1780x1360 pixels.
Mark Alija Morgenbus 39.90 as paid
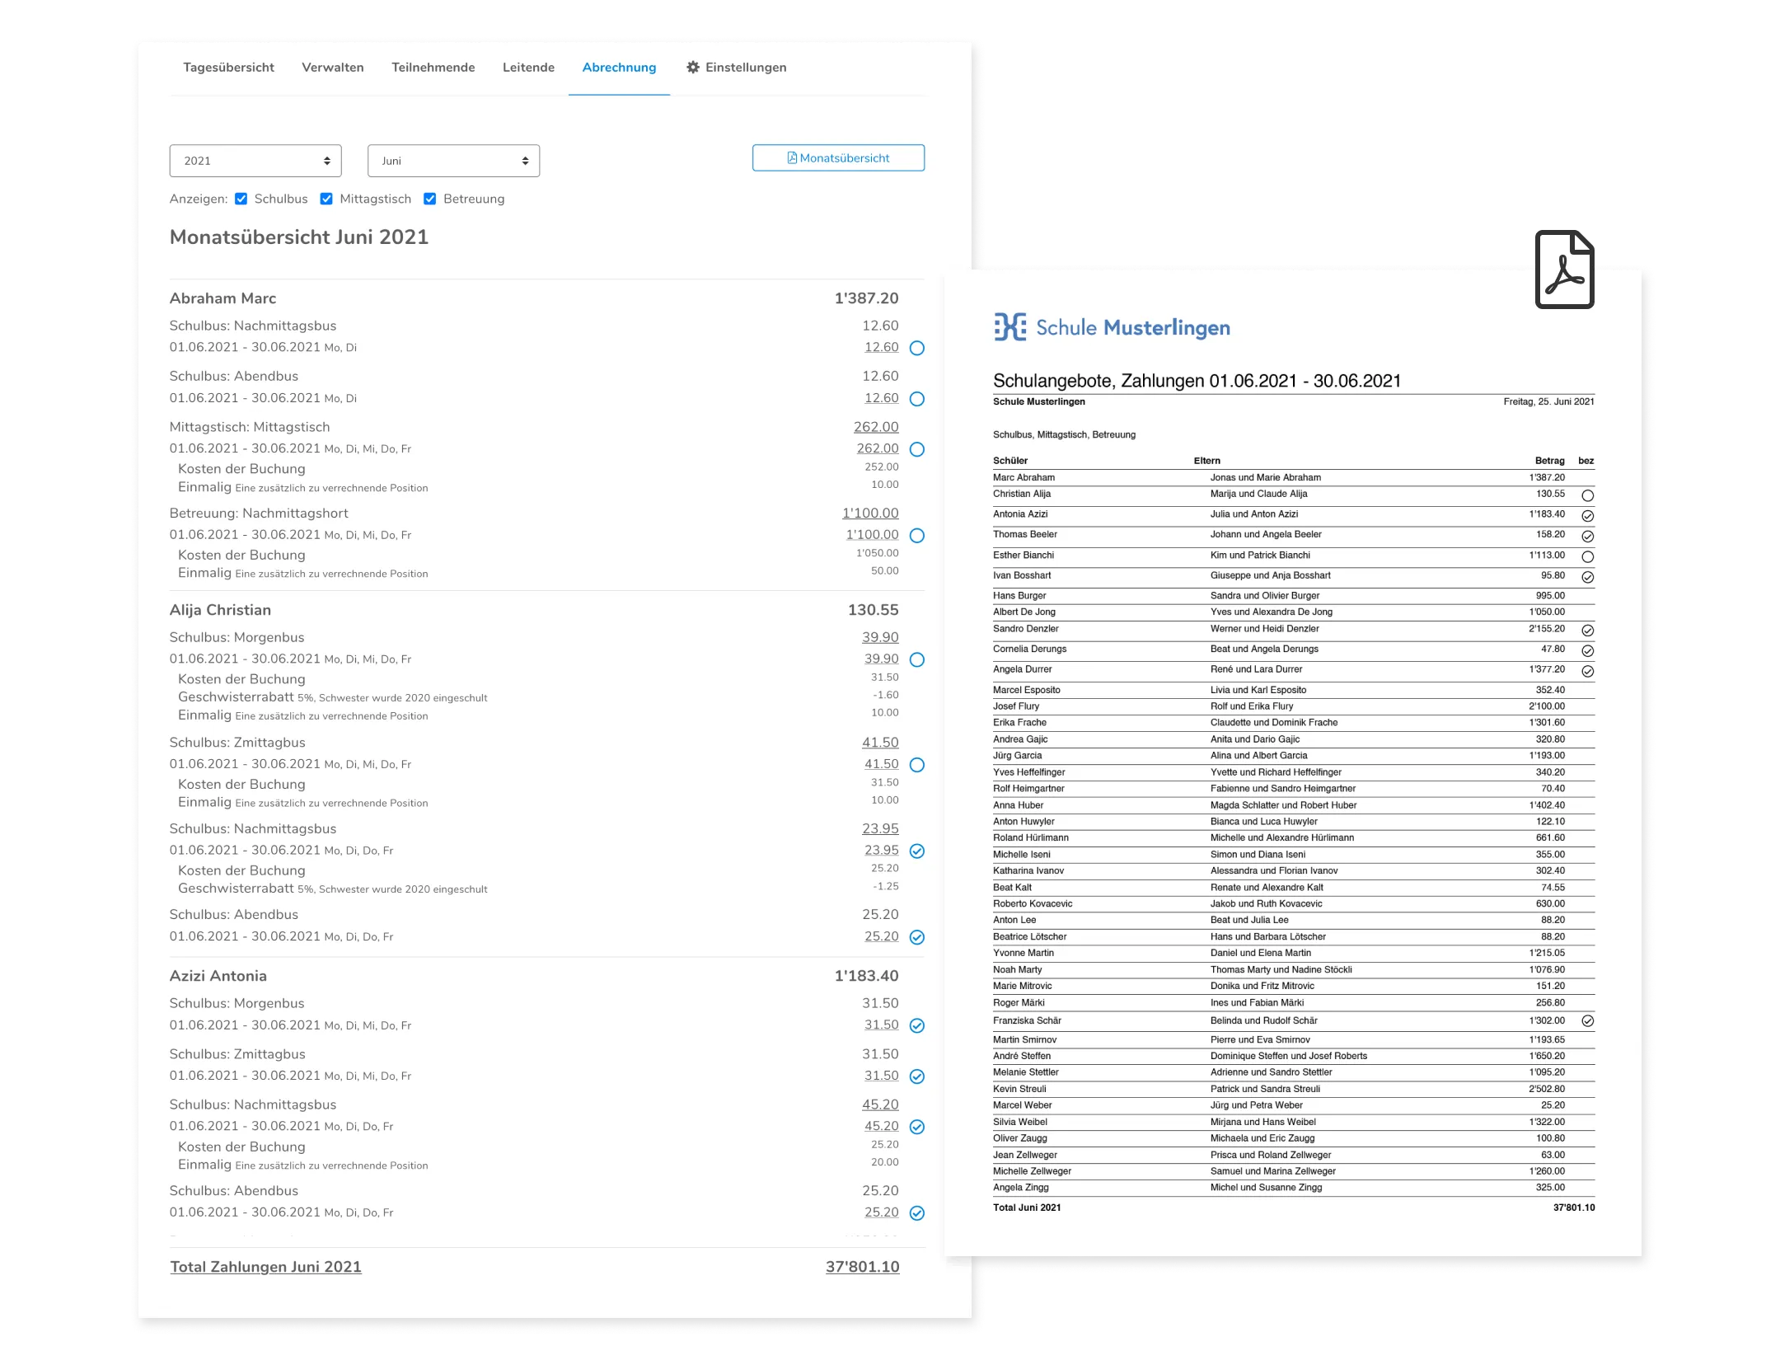pos(916,659)
